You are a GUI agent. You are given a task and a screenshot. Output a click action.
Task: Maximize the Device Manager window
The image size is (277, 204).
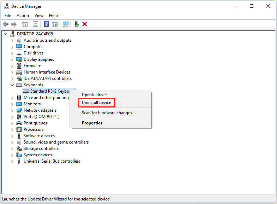(x=252, y=6)
